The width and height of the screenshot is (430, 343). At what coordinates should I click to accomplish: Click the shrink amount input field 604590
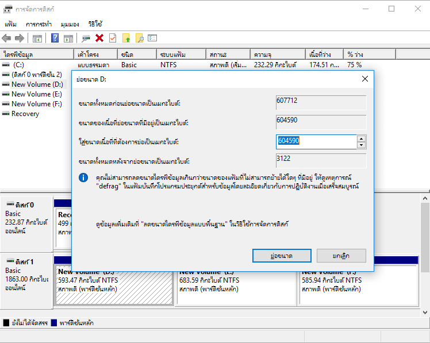pyautogui.click(x=316, y=142)
